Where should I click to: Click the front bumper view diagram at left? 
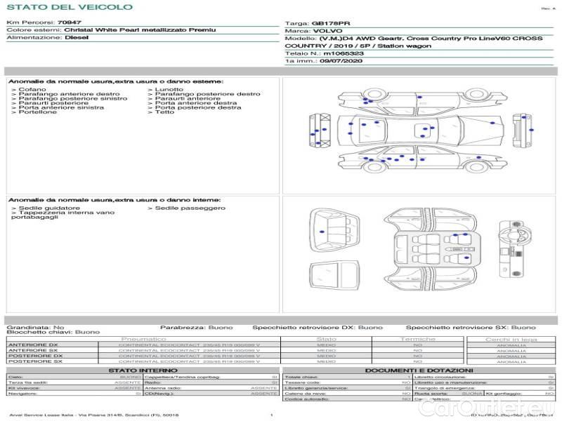[320, 131]
